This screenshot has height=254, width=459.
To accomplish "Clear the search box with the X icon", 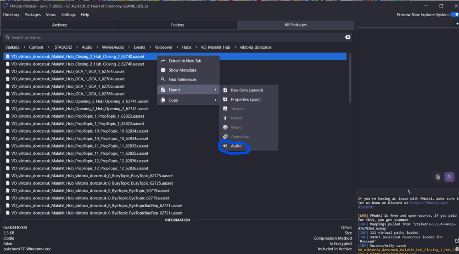I will click(x=347, y=37).
